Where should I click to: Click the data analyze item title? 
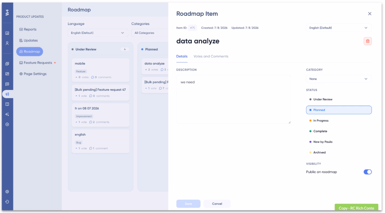pos(198,41)
